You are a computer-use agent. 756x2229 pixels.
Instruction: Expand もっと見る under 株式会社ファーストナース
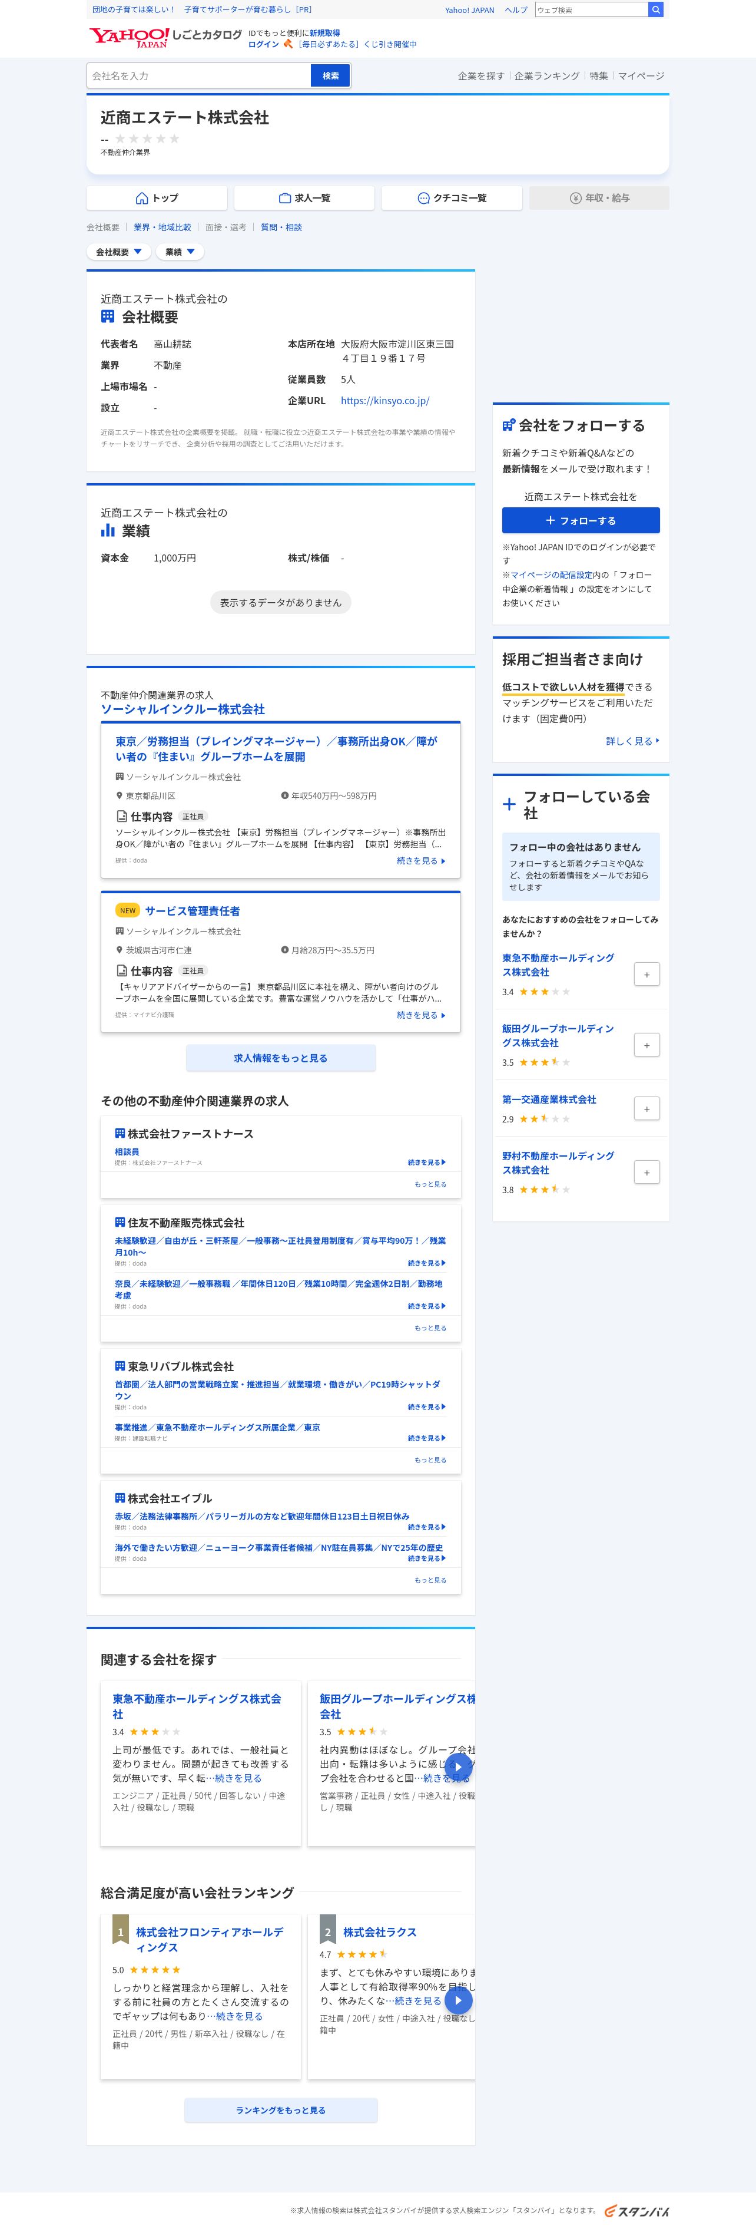[x=430, y=1184]
